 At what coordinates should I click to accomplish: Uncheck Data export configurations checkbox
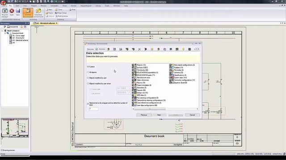tap(170, 65)
